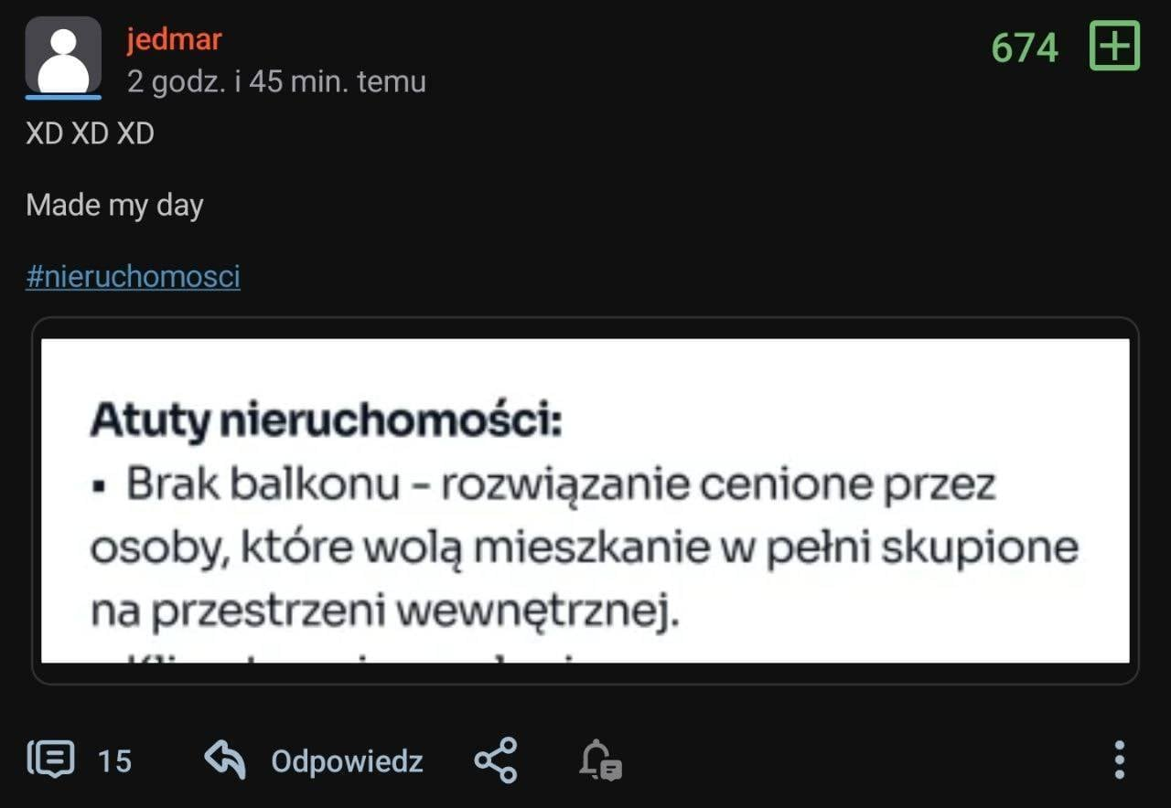Viewport: 1171px width, 808px height.
Task: Click the reply arrow icon
Action: (225, 760)
